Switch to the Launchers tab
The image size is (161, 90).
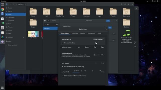click(x=75, y=33)
